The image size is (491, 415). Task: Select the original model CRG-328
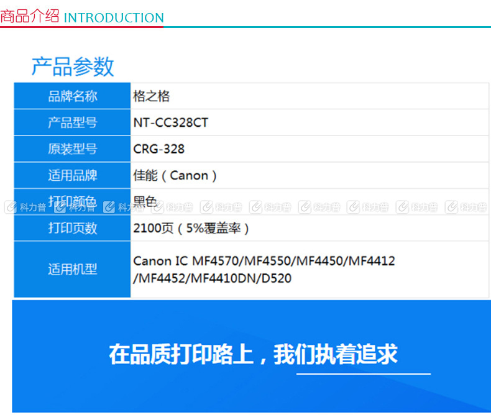[x=158, y=149]
